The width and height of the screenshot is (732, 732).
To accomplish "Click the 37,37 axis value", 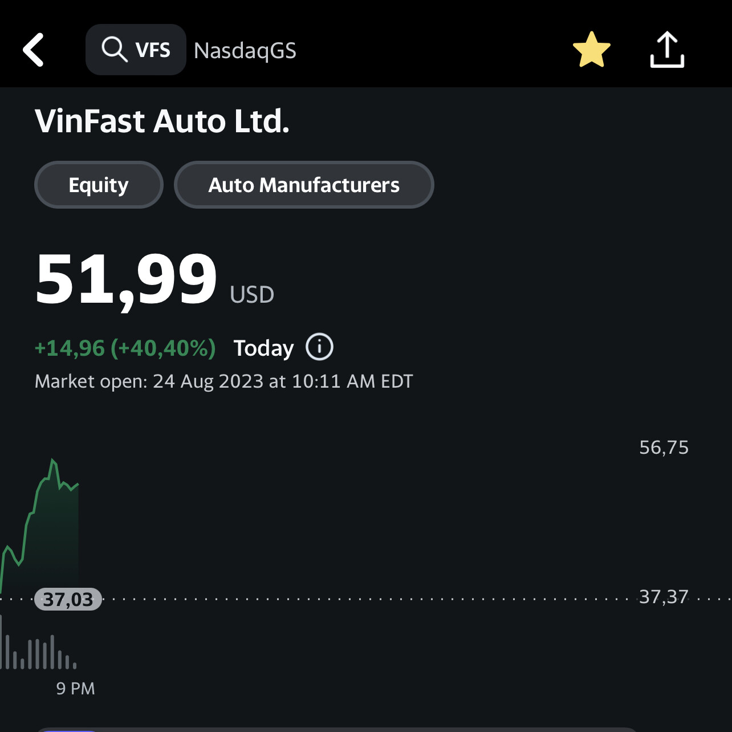I will (664, 597).
